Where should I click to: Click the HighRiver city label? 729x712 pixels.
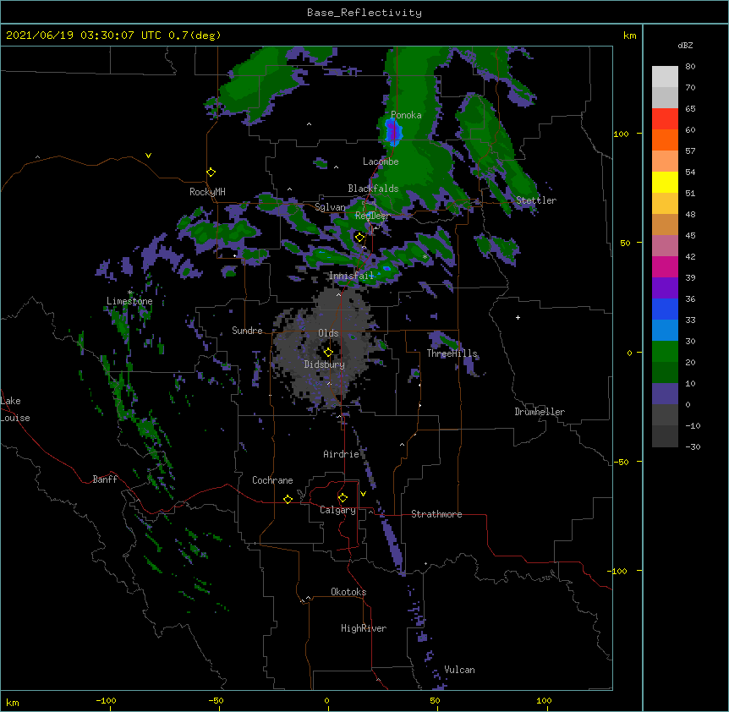coord(364,628)
